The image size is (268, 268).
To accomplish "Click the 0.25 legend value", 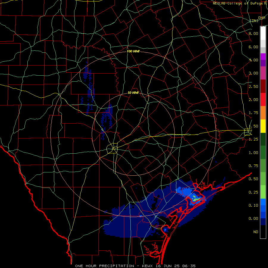I will (253, 192).
